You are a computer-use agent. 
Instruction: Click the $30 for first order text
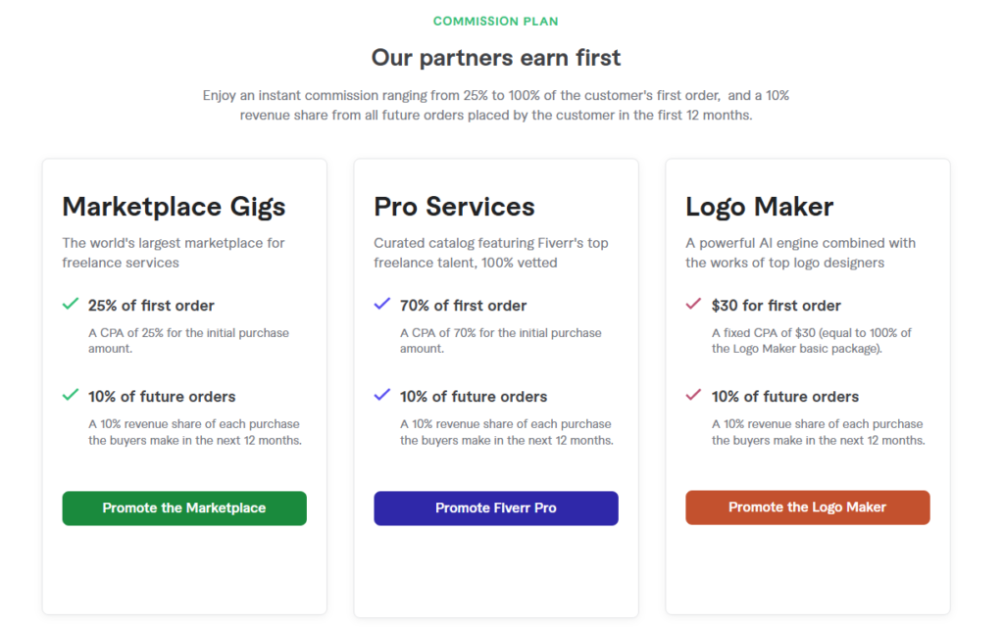pos(777,306)
